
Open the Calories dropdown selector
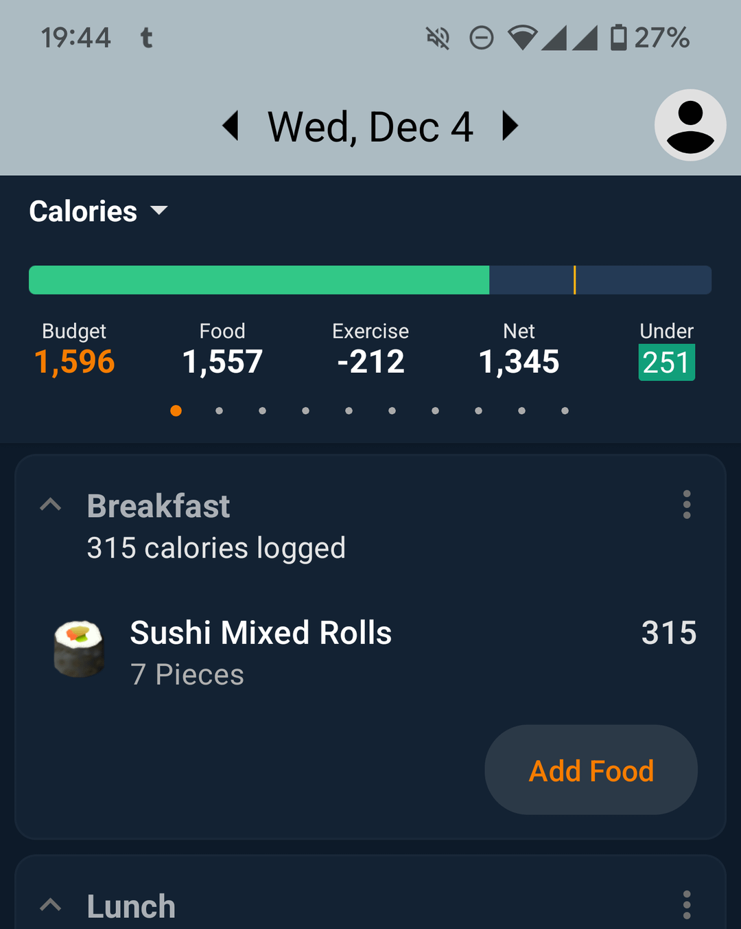[x=98, y=211]
